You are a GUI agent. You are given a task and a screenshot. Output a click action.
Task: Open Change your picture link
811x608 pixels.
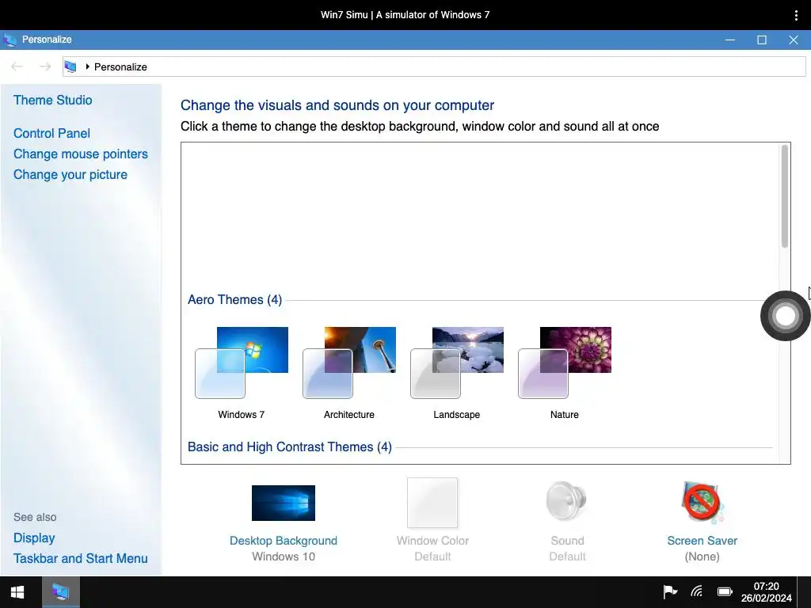70,175
